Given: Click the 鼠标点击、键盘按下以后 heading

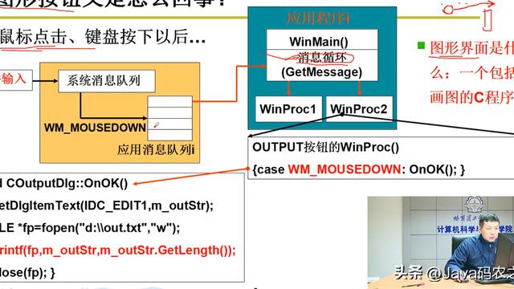Looking at the screenshot, I should pos(102,37).
